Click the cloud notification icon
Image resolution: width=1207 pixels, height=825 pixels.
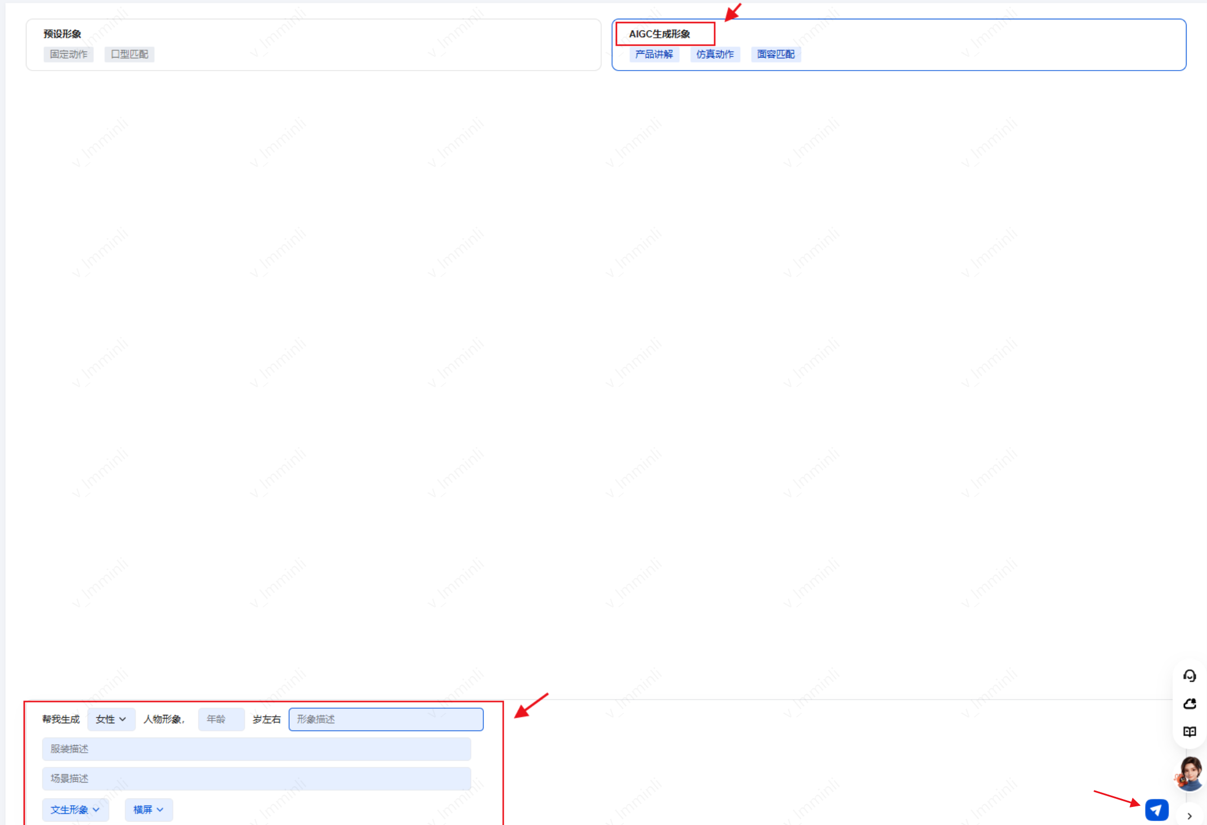click(1189, 704)
